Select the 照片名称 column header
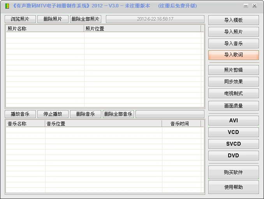Image resolution: width=264 pixels, height=199 pixels. (x=45, y=28)
